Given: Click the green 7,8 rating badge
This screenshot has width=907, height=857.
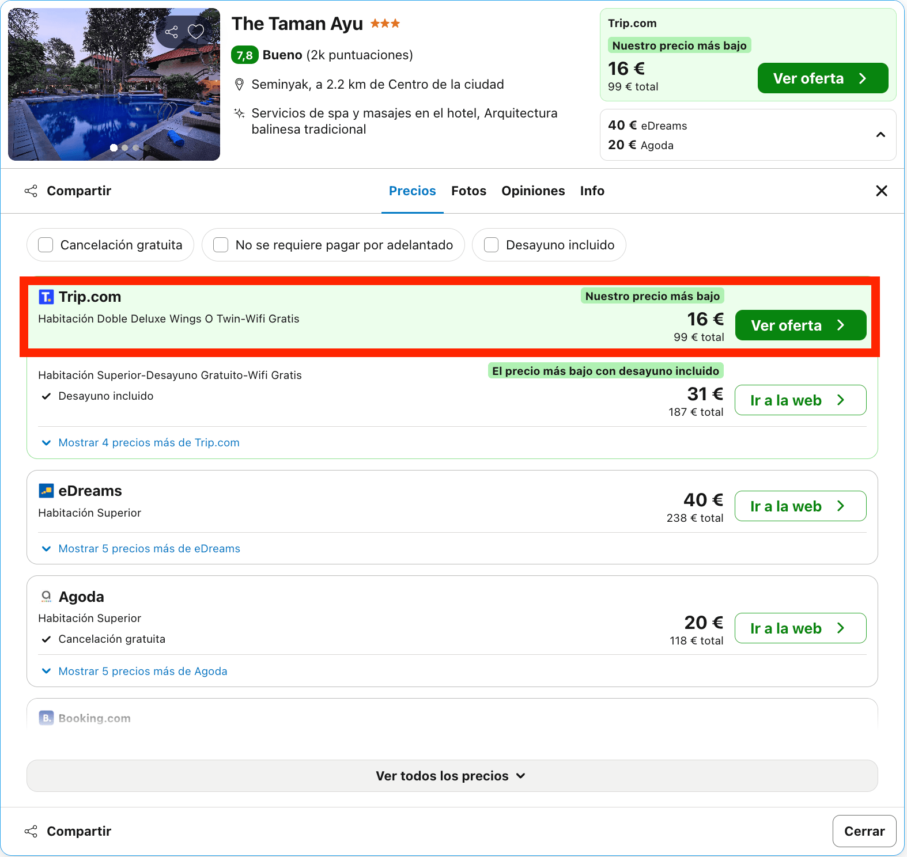Looking at the screenshot, I should coord(244,55).
